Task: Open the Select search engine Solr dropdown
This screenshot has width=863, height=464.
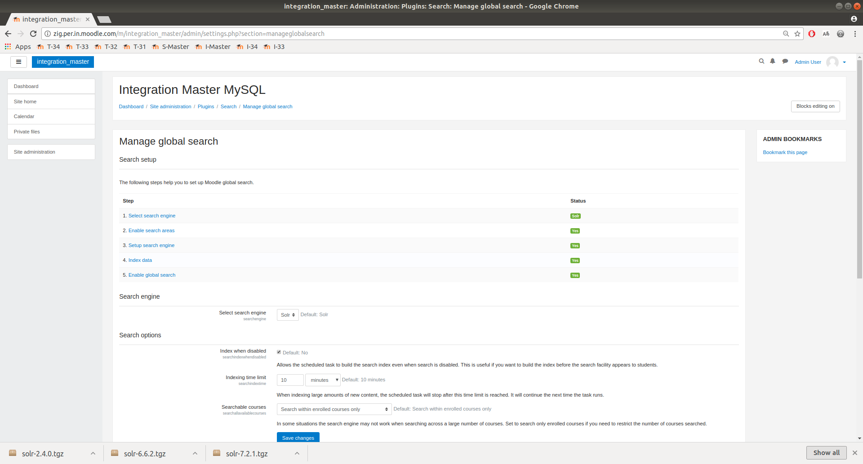Action: [288, 315]
